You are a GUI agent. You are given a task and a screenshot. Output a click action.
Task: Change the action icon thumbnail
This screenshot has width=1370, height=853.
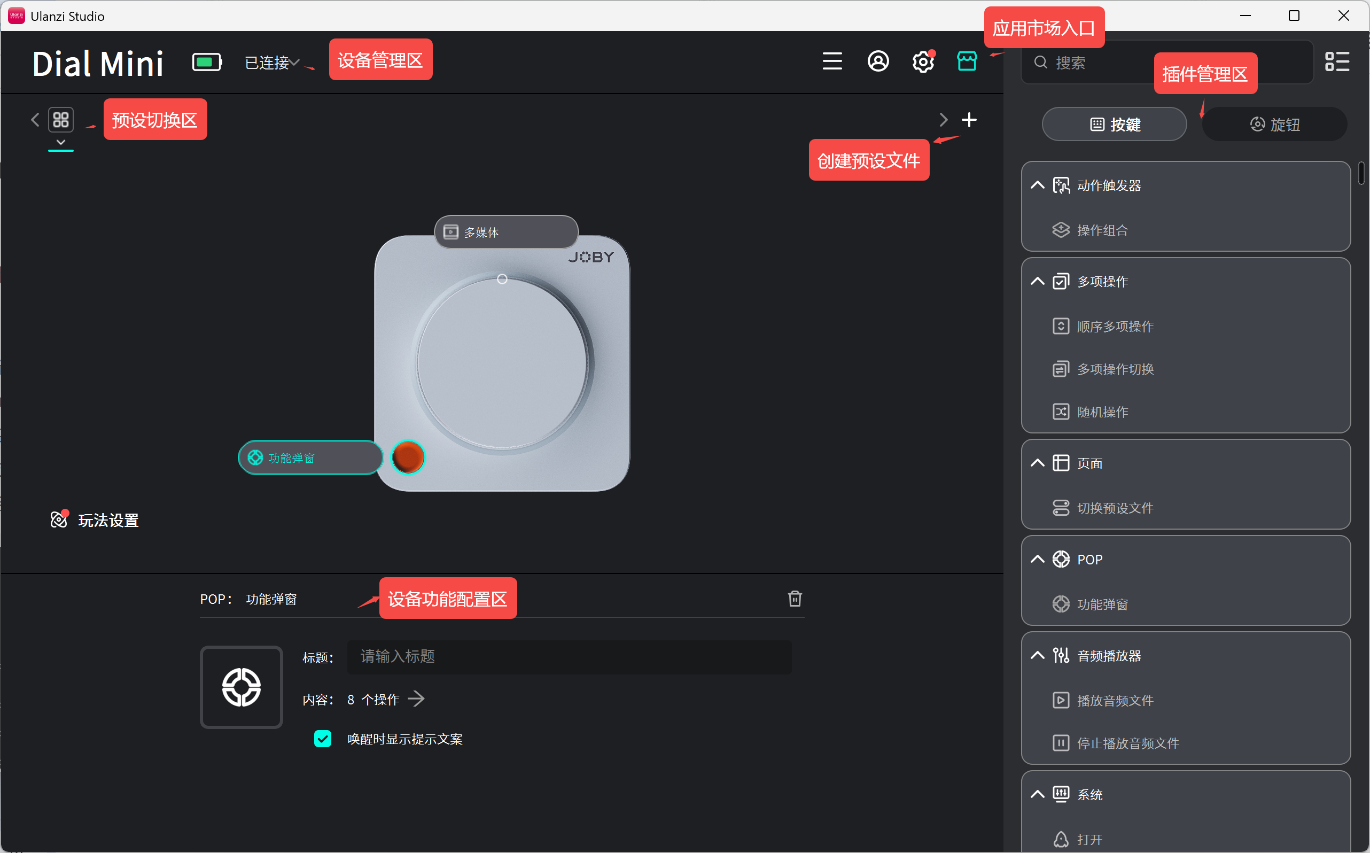tap(242, 687)
